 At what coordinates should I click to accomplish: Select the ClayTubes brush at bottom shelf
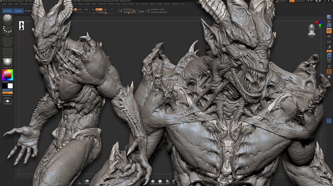click(153, 182)
